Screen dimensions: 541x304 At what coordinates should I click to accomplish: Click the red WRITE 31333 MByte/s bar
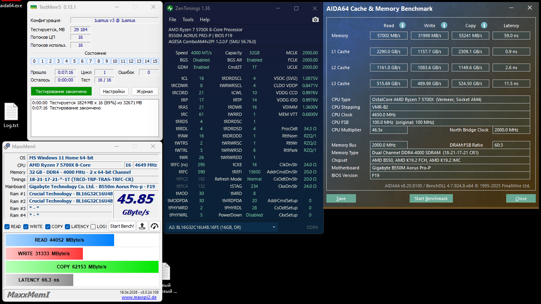[x=44, y=254]
